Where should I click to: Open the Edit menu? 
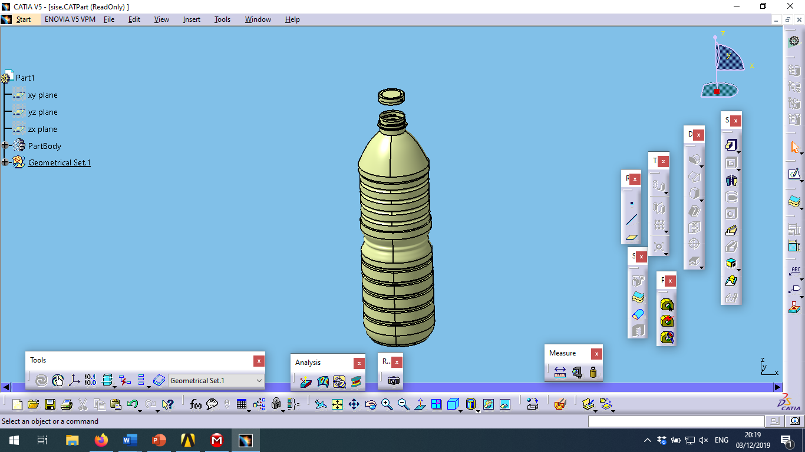pyautogui.click(x=134, y=19)
